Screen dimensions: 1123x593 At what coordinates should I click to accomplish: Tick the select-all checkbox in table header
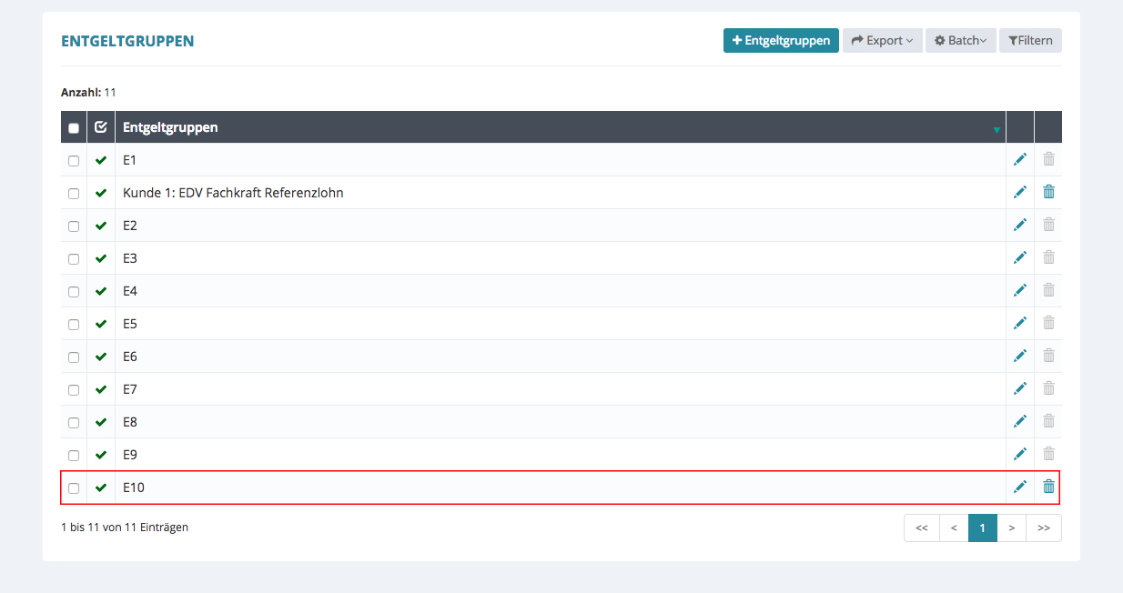point(74,128)
